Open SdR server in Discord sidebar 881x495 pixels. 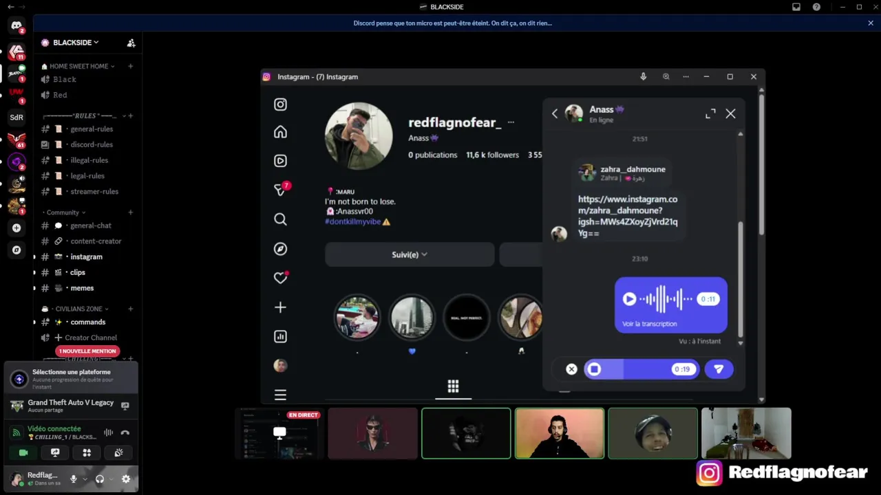click(17, 118)
